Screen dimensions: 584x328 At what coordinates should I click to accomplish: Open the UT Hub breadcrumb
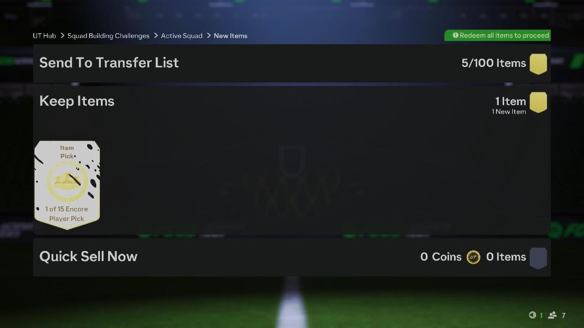pos(44,36)
